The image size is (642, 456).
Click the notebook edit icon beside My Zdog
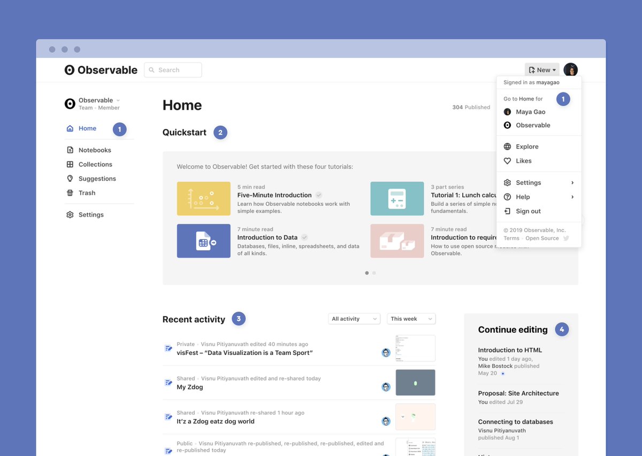click(x=168, y=383)
